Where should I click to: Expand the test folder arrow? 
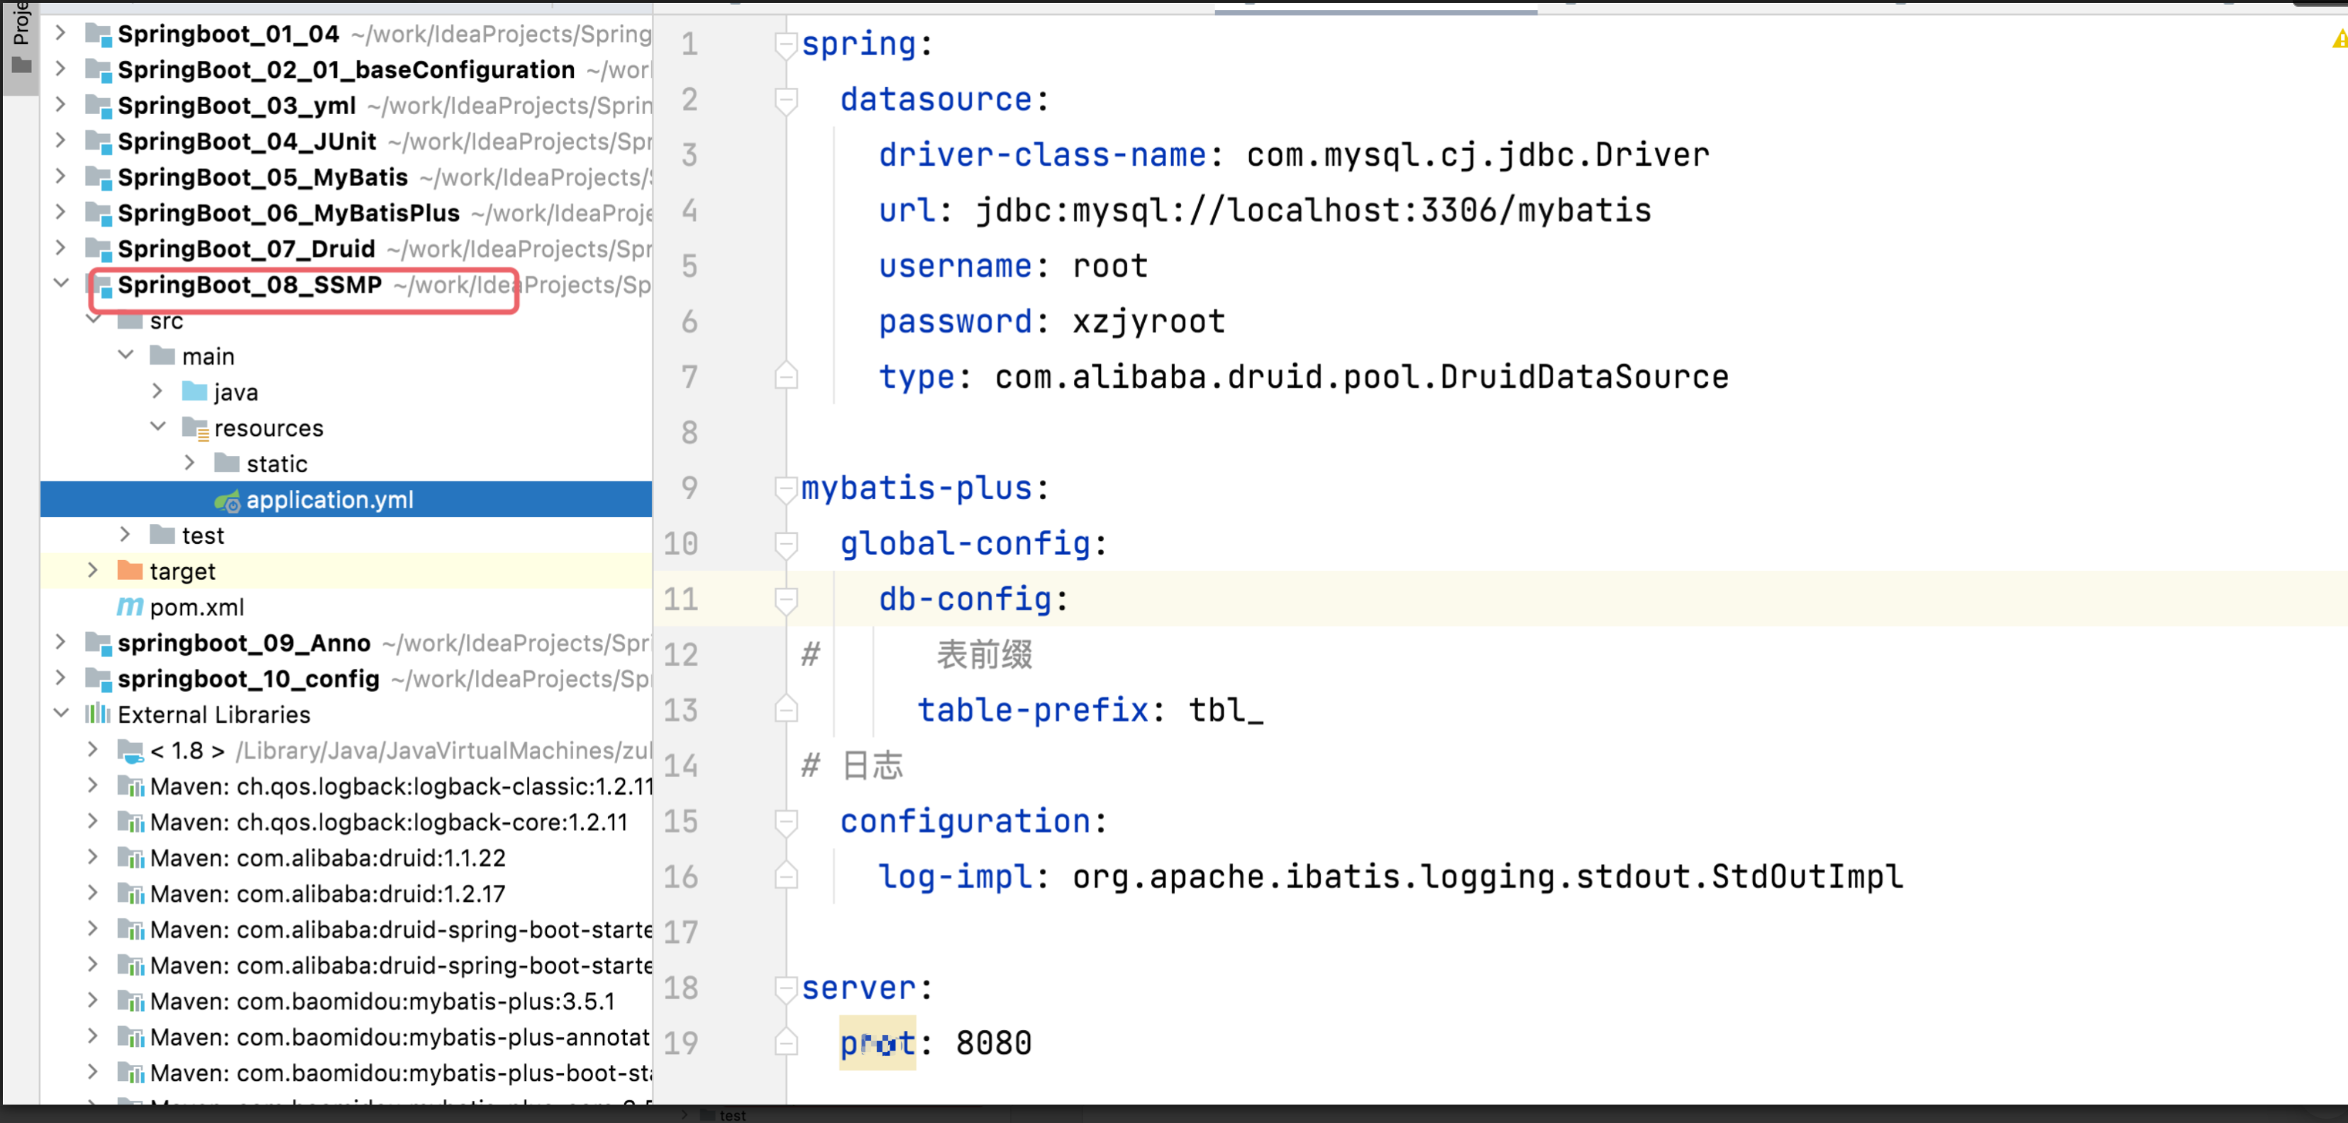(125, 535)
